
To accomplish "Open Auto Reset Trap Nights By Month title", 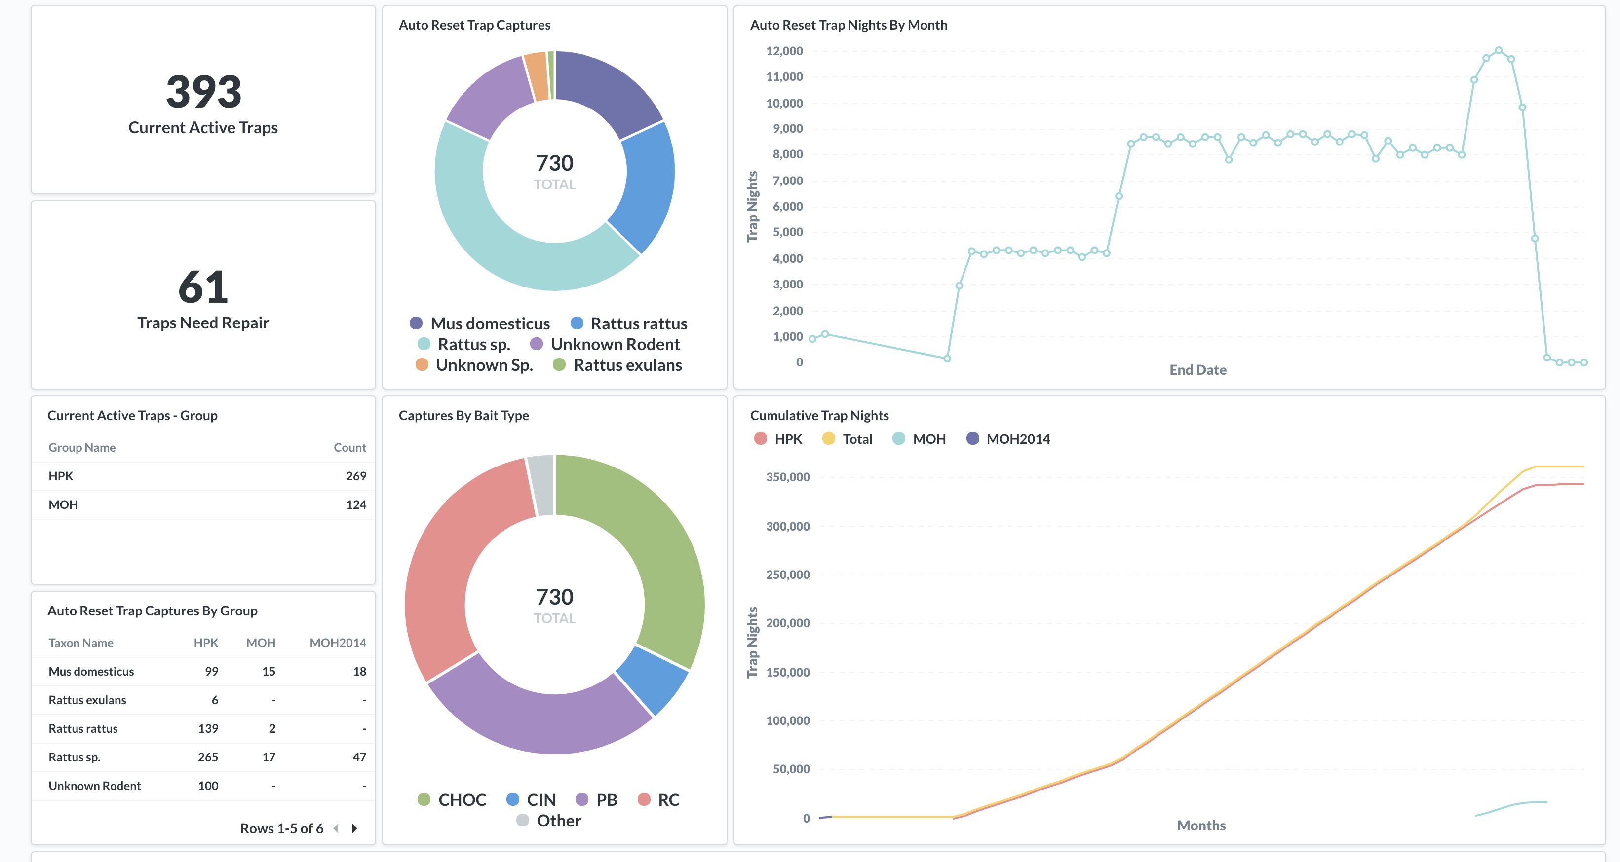I will (x=849, y=25).
